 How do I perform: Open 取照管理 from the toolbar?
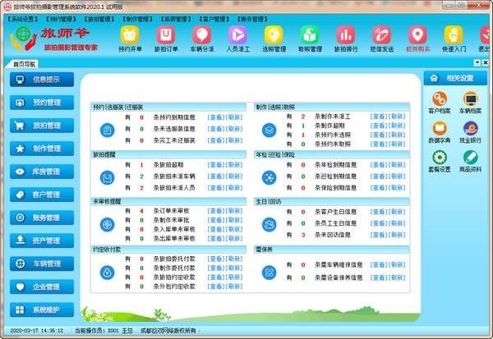tap(310, 39)
